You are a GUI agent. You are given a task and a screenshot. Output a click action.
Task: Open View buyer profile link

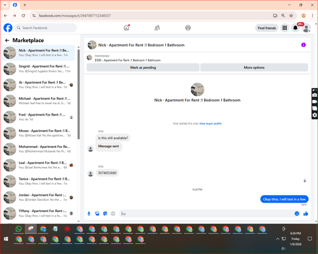point(211,124)
